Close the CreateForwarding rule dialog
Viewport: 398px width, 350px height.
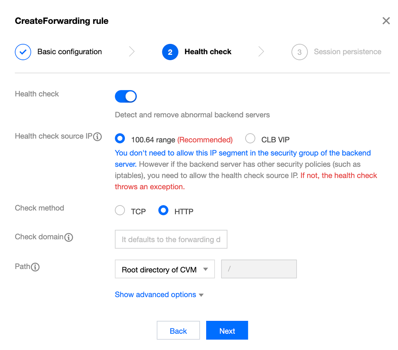386,21
